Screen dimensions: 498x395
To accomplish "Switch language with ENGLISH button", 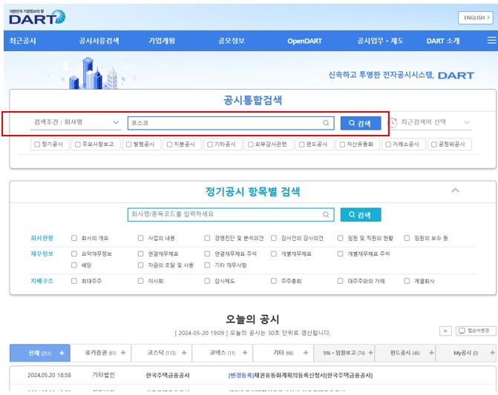I will click(x=476, y=18).
